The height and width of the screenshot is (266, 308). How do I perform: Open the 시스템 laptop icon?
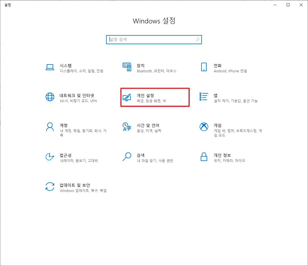(50, 67)
